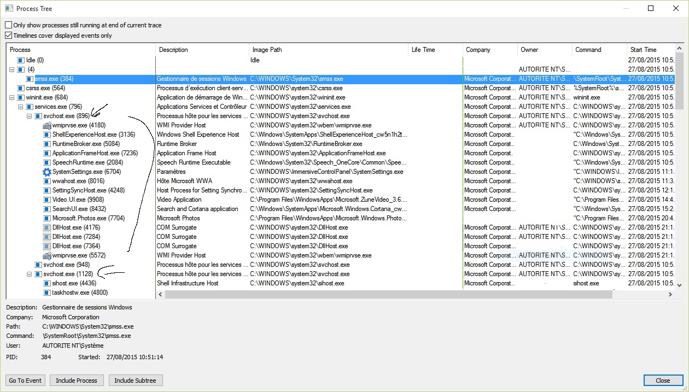Click the svchost.exe (948) process icon
The height and width of the screenshot is (392, 689).
coord(38,265)
